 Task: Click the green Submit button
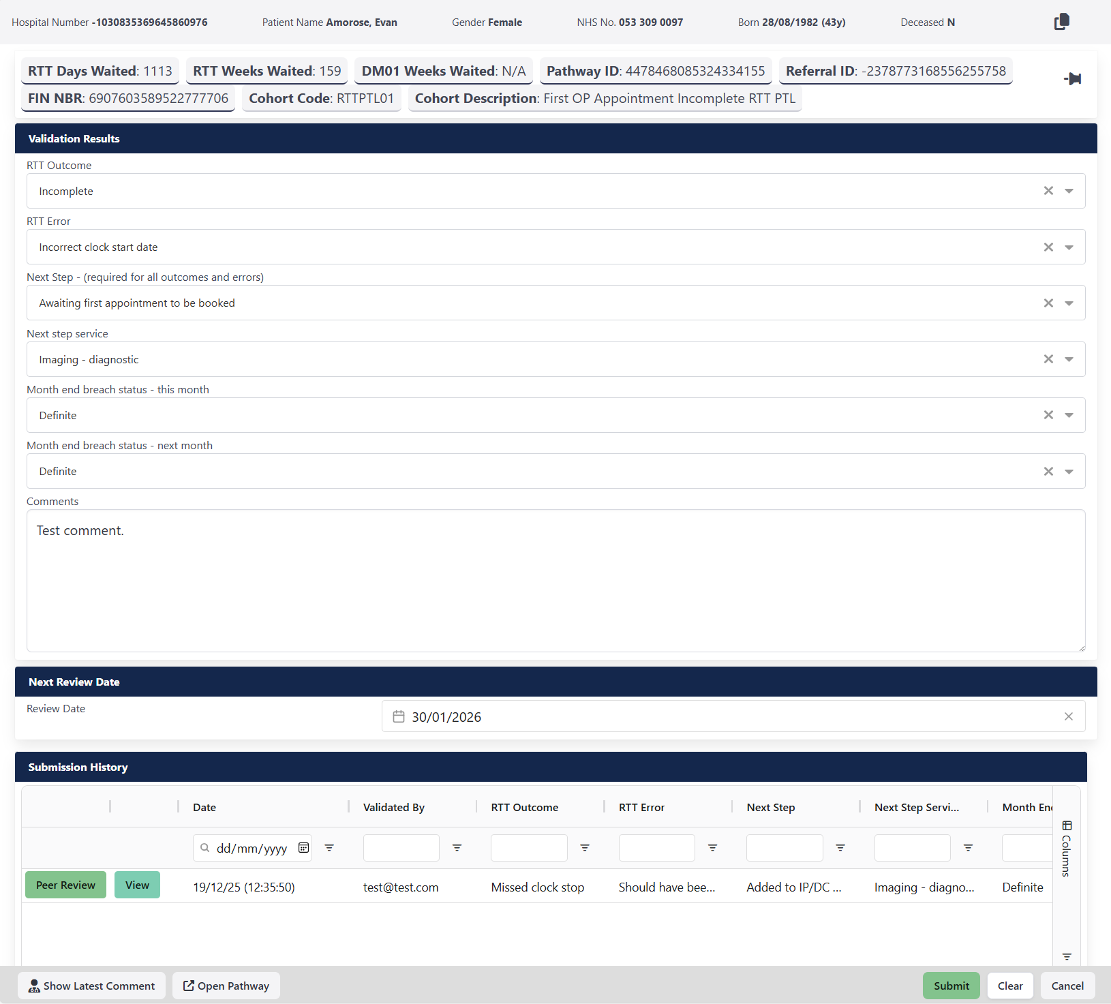951,986
